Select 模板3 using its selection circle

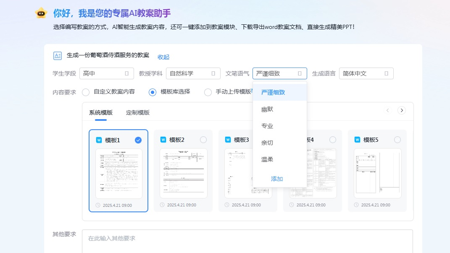pyautogui.click(x=268, y=140)
